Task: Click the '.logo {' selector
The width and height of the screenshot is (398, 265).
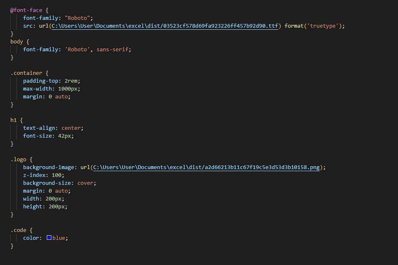Action: pos(22,159)
